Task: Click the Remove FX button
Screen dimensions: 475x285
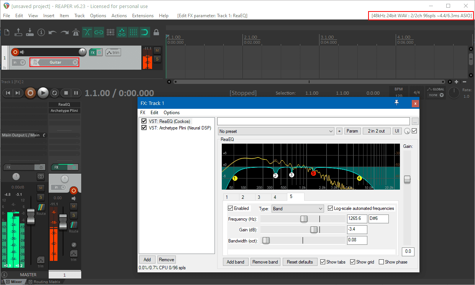Action: (x=166, y=259)
